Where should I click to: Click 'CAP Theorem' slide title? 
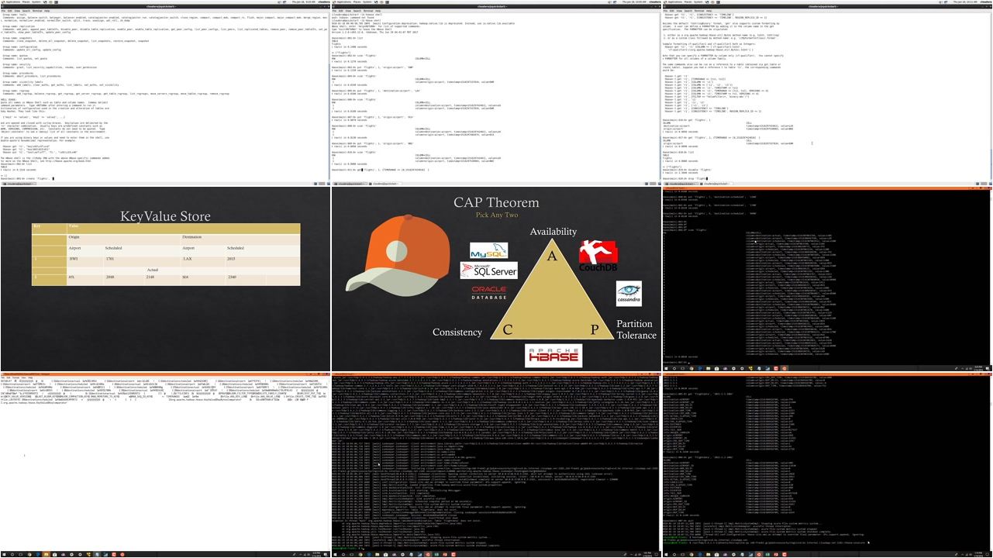[x=496, y=203]
